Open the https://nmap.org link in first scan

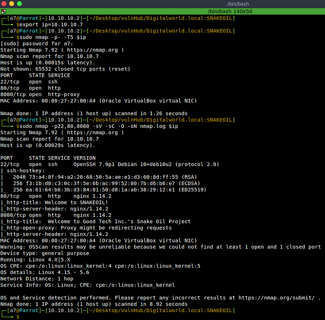click(x=97, y=50)
